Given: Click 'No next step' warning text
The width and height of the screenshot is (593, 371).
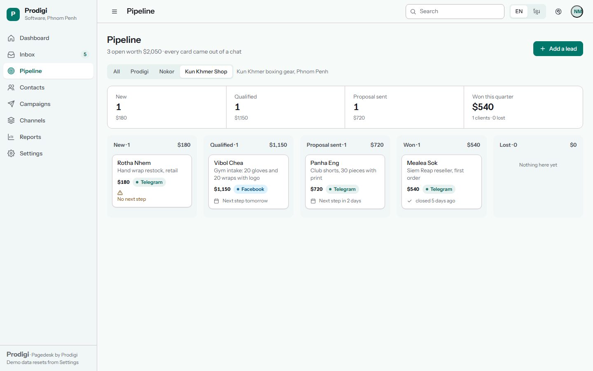Looking at the screenshot, I should click(132, 199).
